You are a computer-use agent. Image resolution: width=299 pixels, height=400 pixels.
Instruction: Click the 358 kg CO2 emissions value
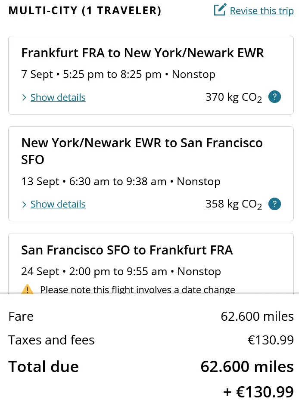234,205
